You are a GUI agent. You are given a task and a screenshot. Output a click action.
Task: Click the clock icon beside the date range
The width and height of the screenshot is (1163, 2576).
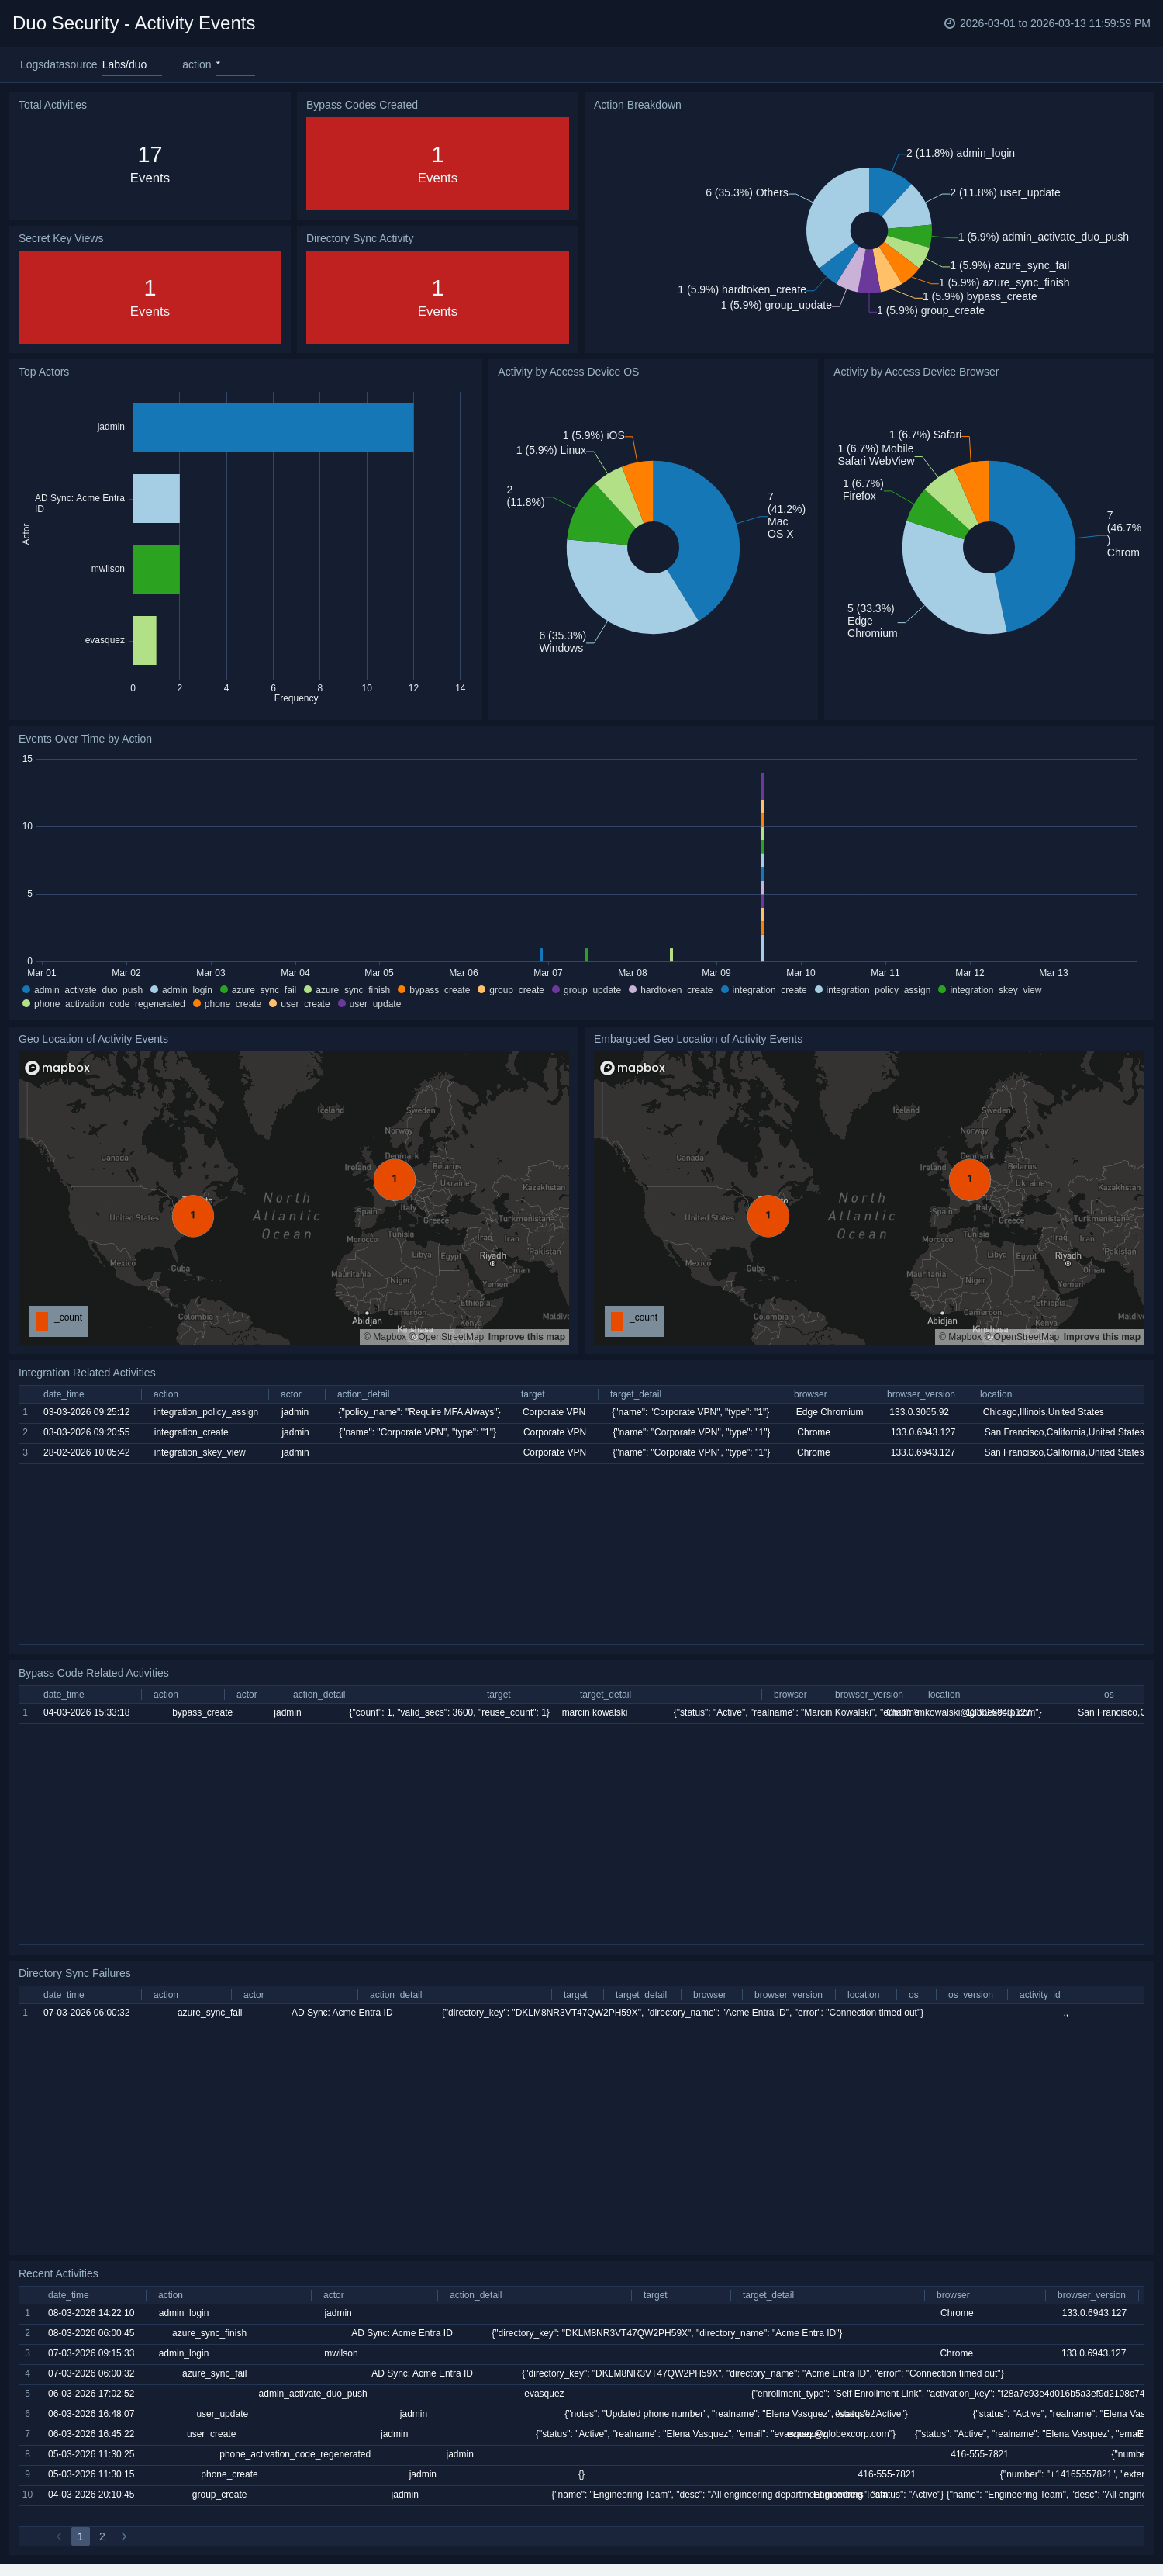click(949, 23)
